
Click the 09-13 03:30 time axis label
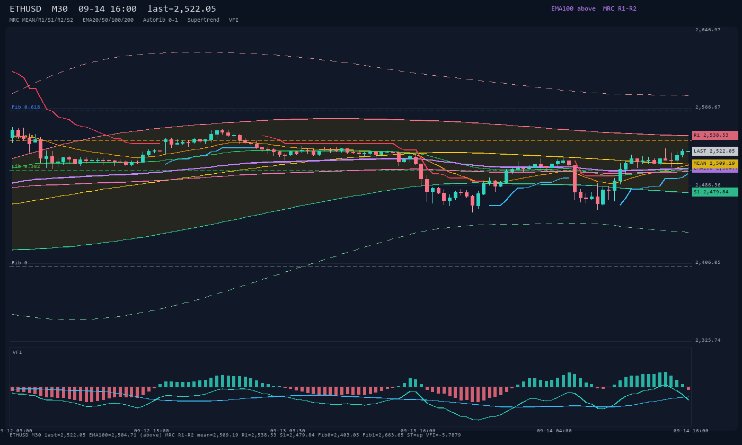(x=288, y=431)
